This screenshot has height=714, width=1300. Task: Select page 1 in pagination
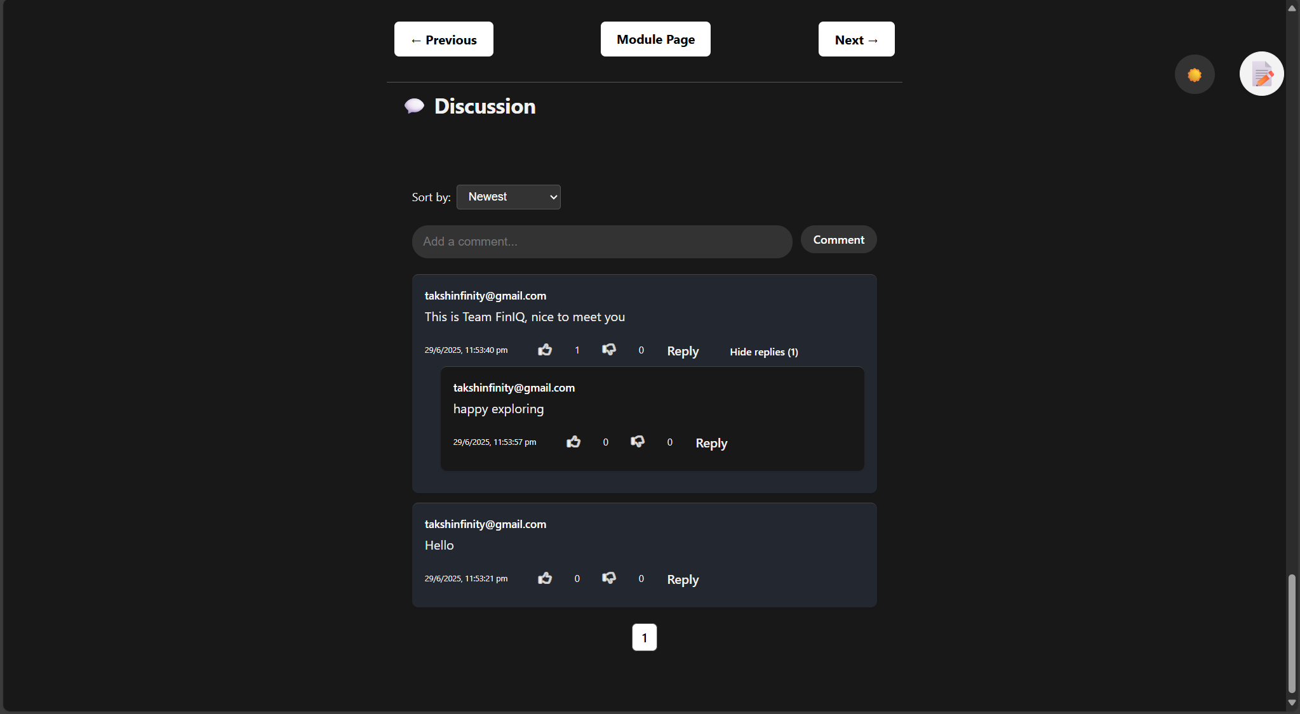pos(644,637)
